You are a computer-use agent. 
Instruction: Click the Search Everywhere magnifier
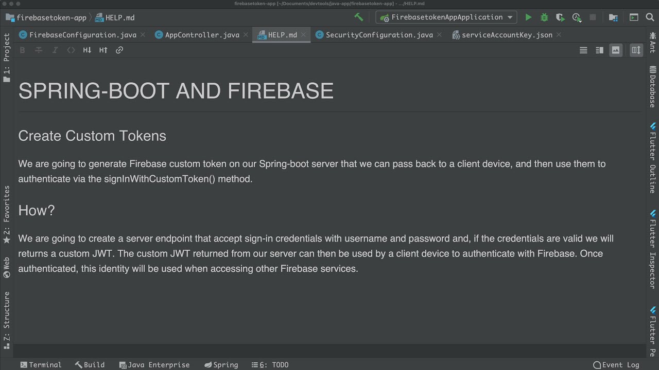tap(650, 17)
